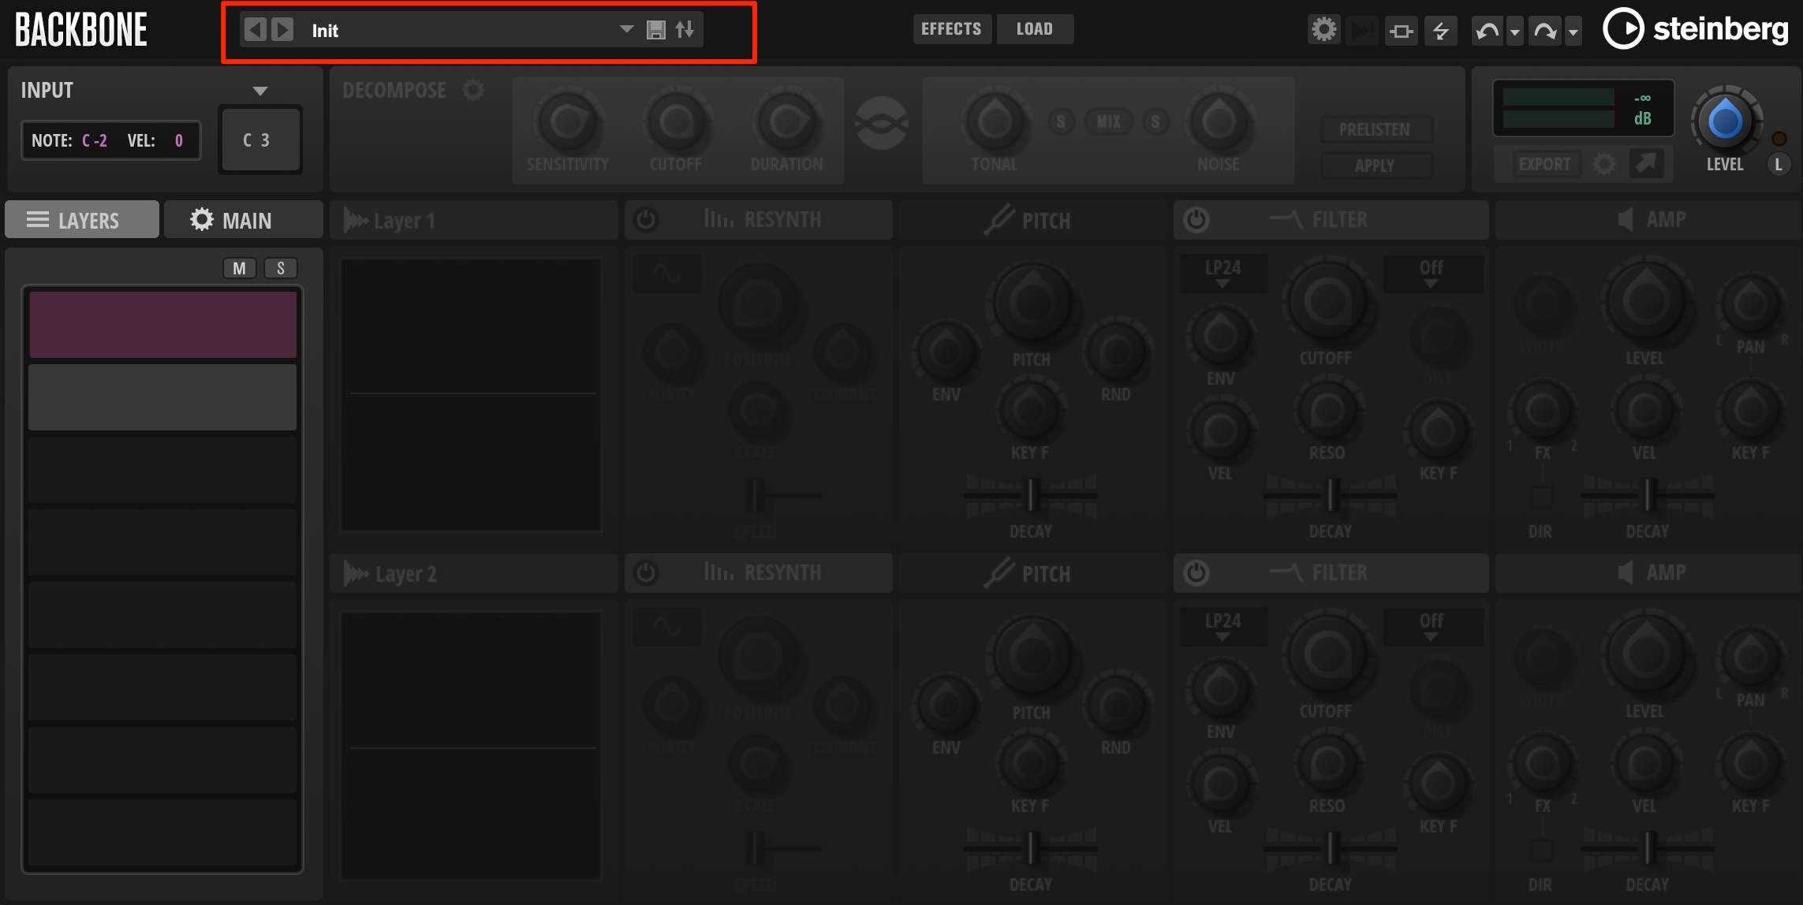Open the DECOMPOSE settings gear
The image size is (1803, 905).
(x=473, y=90)
